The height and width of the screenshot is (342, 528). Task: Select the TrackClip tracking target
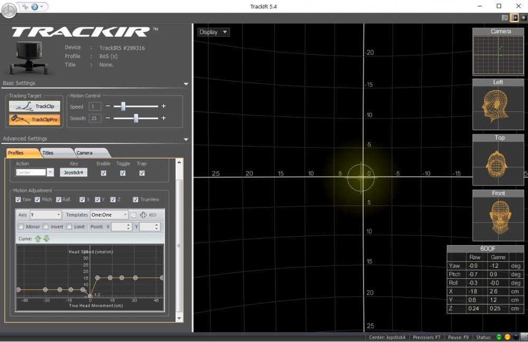coord(34,106)
